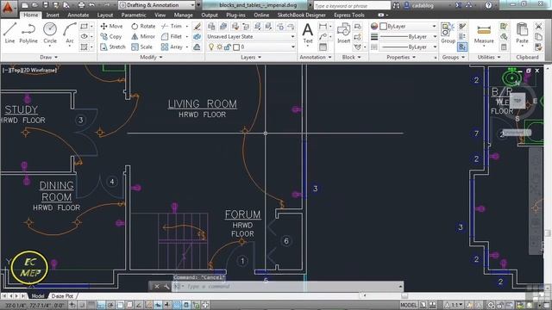Viewport: 552px width, 310px height.
Task: Open the SketchBook Designer tab
Action: [x=301, y=15]
